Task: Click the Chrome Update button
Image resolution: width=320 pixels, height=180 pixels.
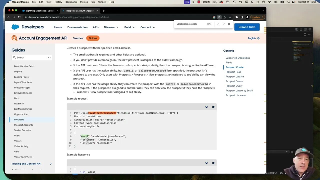Action: 257,17
